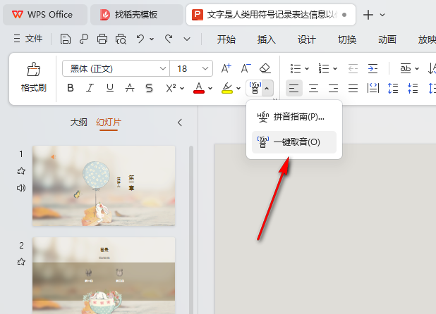Switch to the 动画 ribbon tab
The height and width of the screenshot is (314, 436).
click(x=387, y=39)
